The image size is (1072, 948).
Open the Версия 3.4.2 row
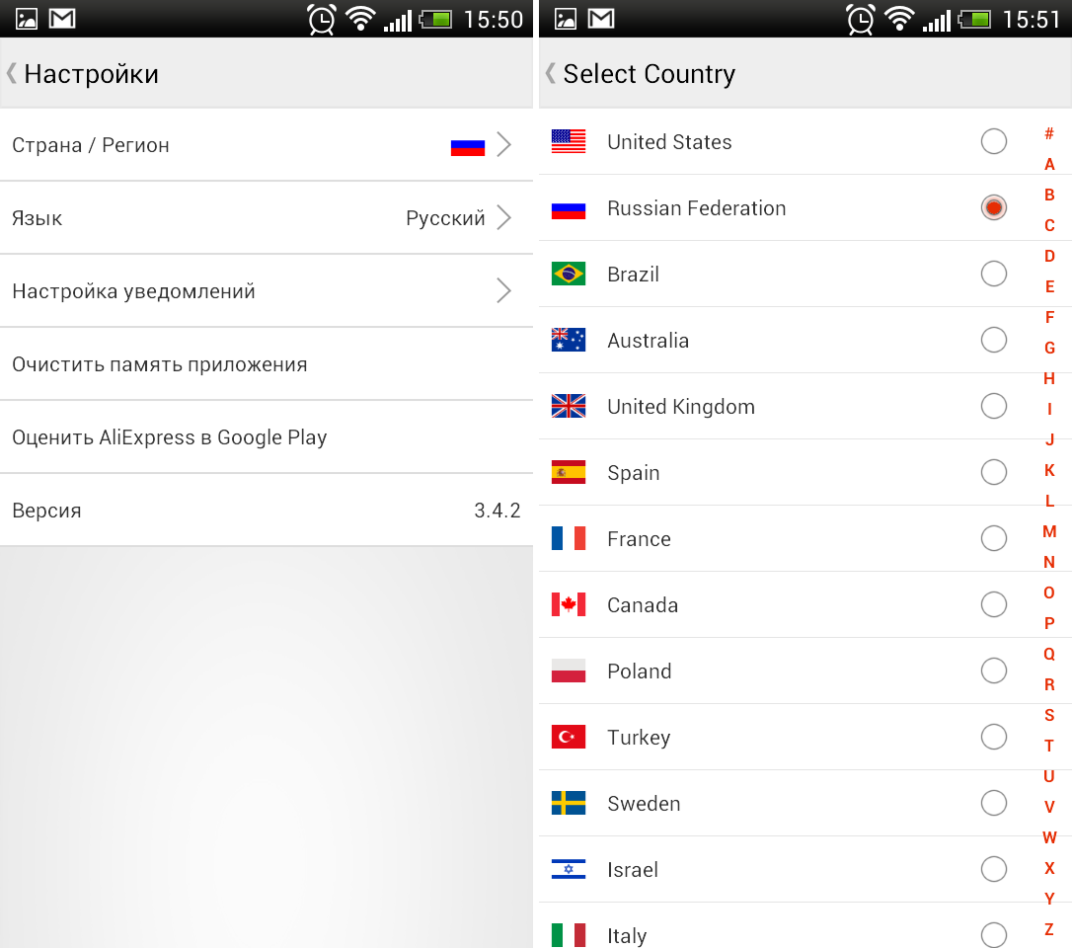point(266,511)
